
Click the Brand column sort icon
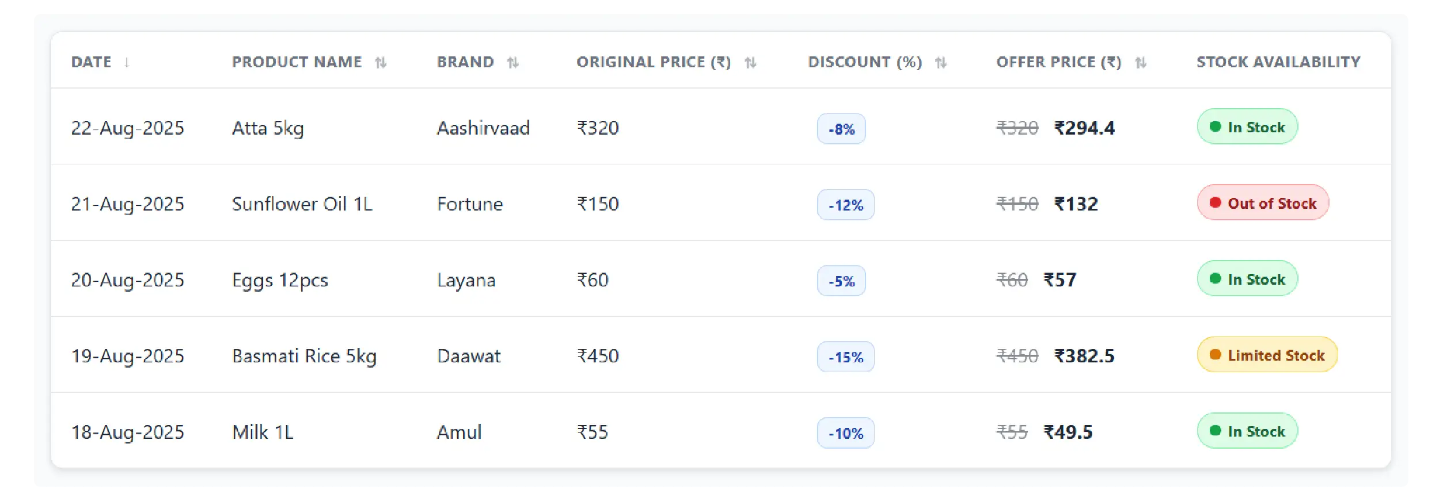(513, 63)
